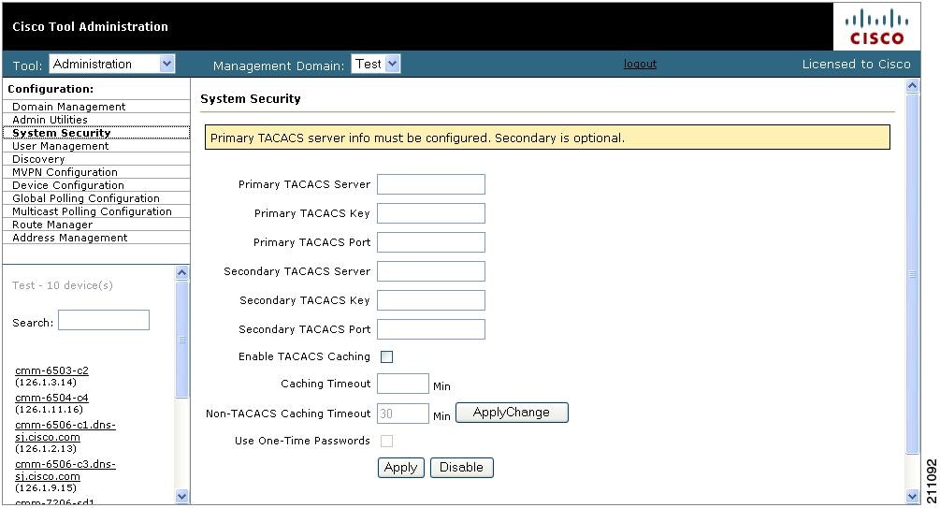Open User Management configuration page
940x508 pixels.
point(61,146)
